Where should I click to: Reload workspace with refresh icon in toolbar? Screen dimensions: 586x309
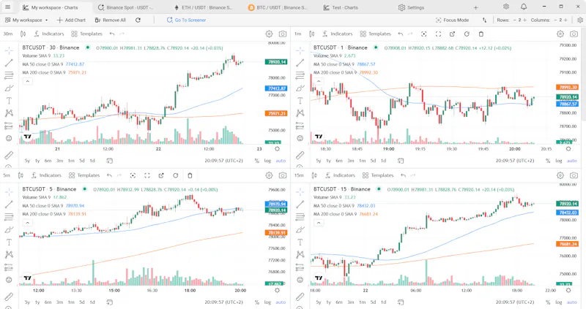138,20
